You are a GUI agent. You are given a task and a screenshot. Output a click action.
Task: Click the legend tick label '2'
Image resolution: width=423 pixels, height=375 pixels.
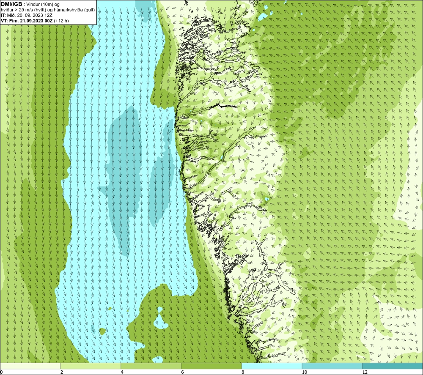pyautogui.click(x=62, y=372)
